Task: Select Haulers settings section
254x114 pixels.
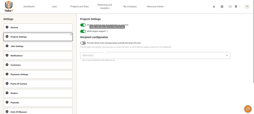Action: click(x=38, y=93)
